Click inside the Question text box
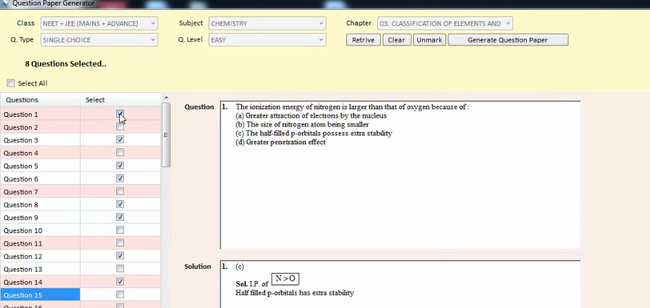The width and height of the screenshot is (650, 308). [x=399, y=192]
